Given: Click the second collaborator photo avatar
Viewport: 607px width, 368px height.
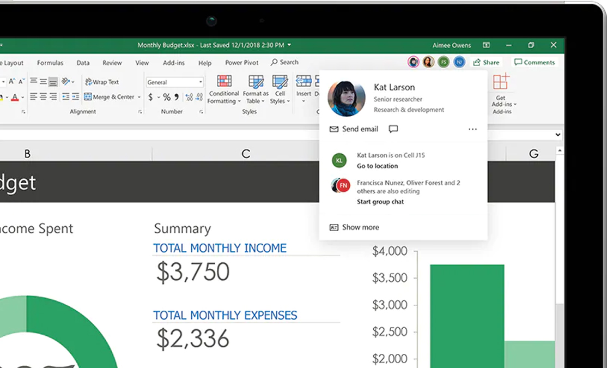Looking at the screenshot, I should coord(428,62).
